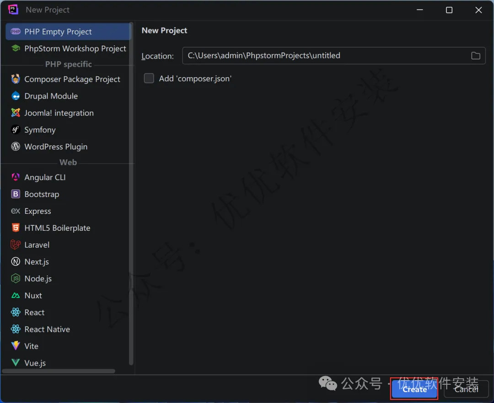
Task: Click the Nuxt mountain icon
Action: click(16, 296)
